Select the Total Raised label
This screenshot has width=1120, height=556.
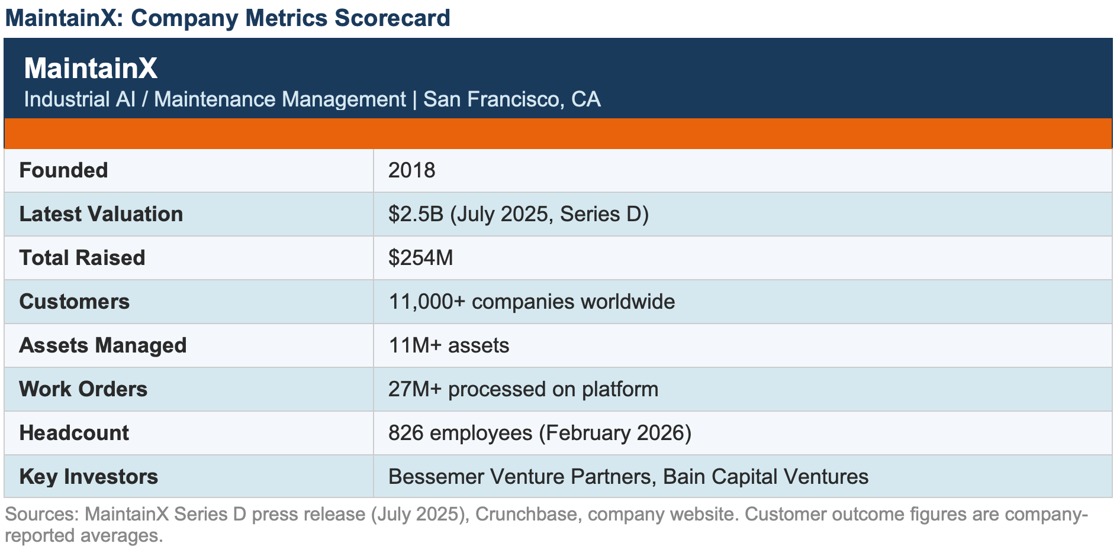[82, 258]
